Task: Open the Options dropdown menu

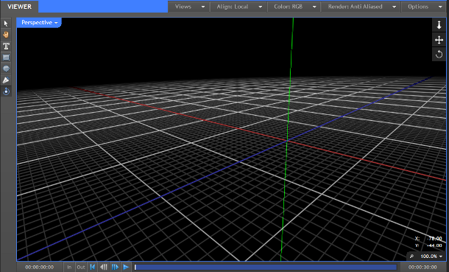Action: [425, 7]
